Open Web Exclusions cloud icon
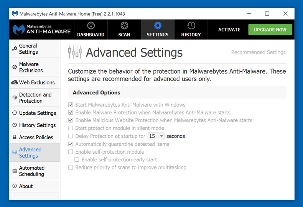Image resolution: width=303 pixels, height=207 pixels. [x=15, y=82]
